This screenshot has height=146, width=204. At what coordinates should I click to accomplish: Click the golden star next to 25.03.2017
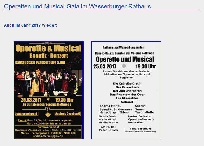48,99
